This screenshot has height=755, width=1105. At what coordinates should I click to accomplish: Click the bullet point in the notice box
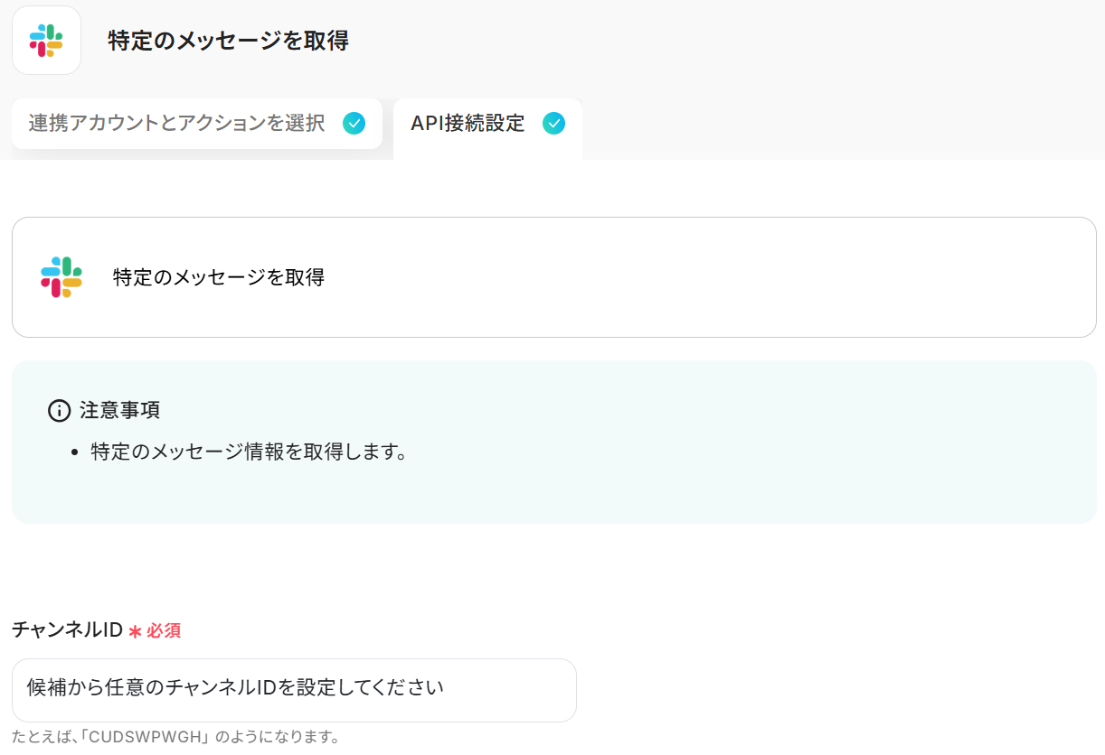pyautogui.click(x=75, y=452)
